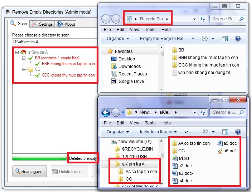Open Edit menu in Recycle Bin window
This screenshot has width=251, height=192.
[120, 30]
